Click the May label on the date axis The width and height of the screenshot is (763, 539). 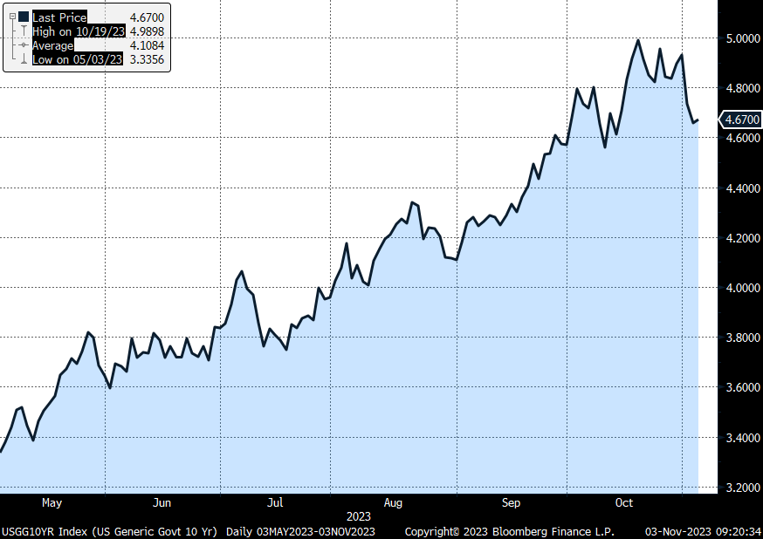52,503
